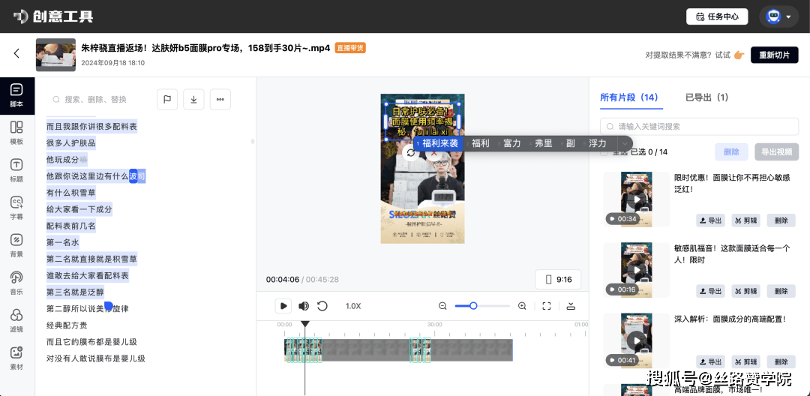Select candidate 福利来袭 in input suggestions
810x396 pixels.
(x=439, y=143)
